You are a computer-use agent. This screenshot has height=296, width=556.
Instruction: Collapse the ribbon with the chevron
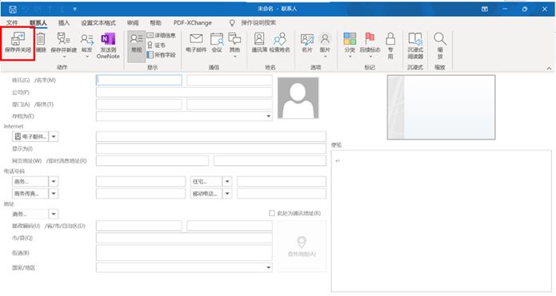click(549, 69)
